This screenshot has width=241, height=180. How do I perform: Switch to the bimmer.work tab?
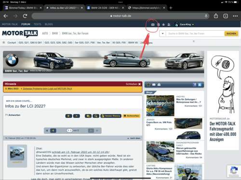(146, 8)
